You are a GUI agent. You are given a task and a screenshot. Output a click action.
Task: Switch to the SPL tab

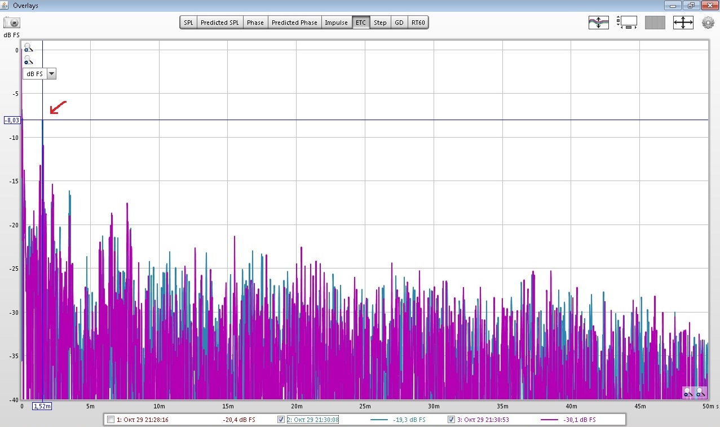point(188,23)
